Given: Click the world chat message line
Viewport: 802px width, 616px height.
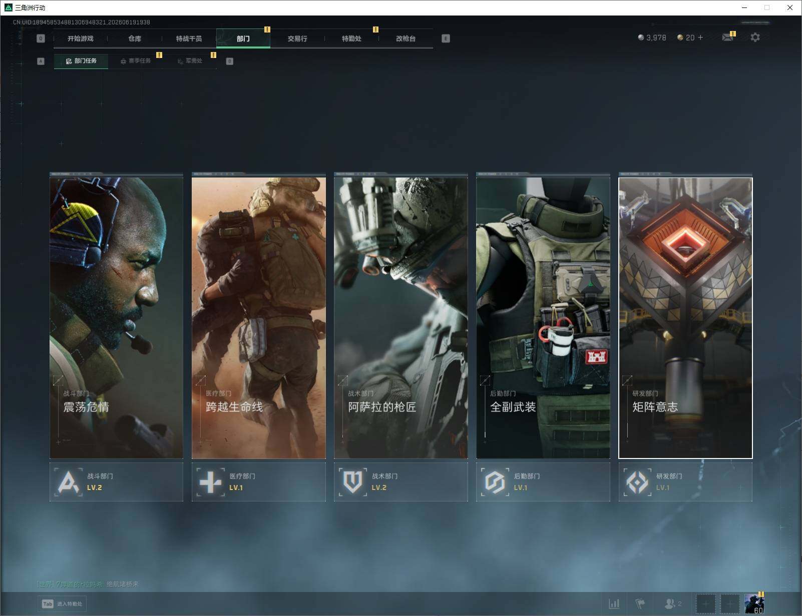Looking at the screenshot, I should pyautogui.click(x=88, y=584).
